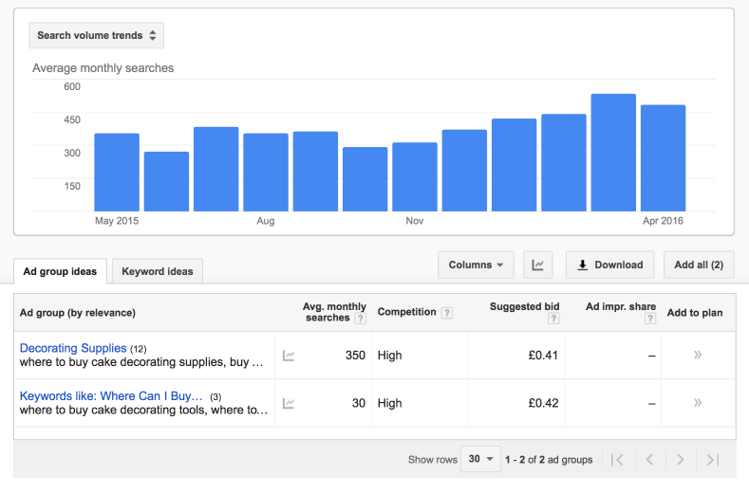Open Avg. monthly searches help icon
The image size is (749, 494).
pyautogui.click(x=361, y=319)
